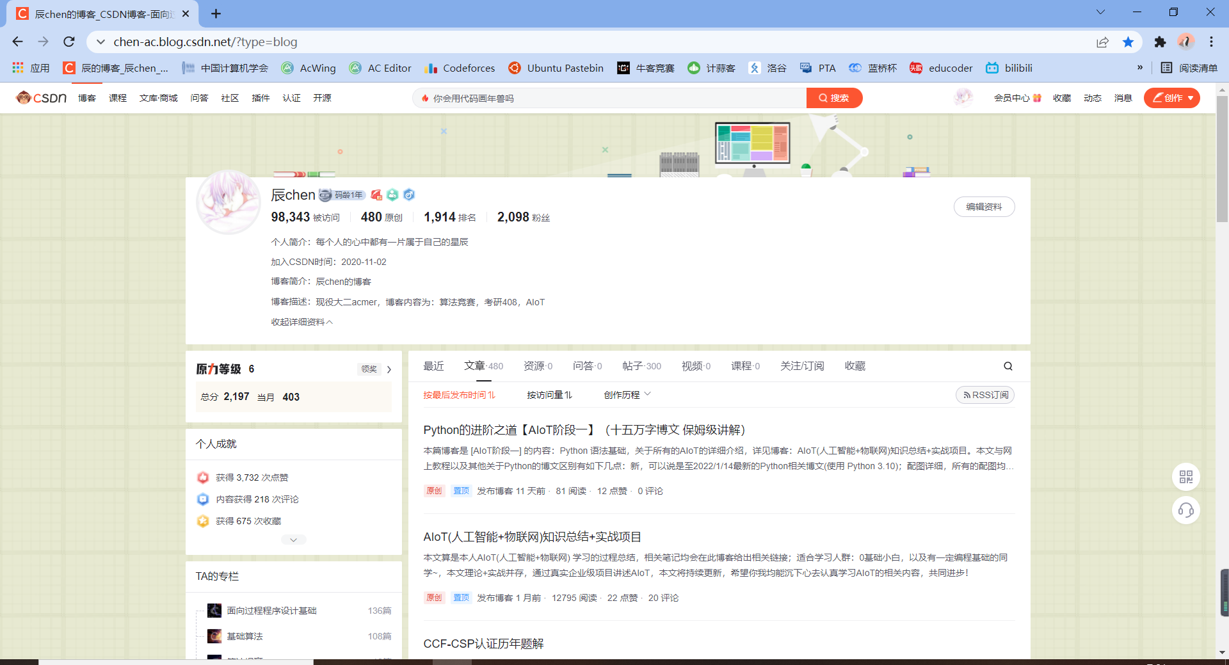The width and height of the screenshot is (1229, 665).
Task: Open the 应用 apps bookmark
Action: (x=31, y=68)
